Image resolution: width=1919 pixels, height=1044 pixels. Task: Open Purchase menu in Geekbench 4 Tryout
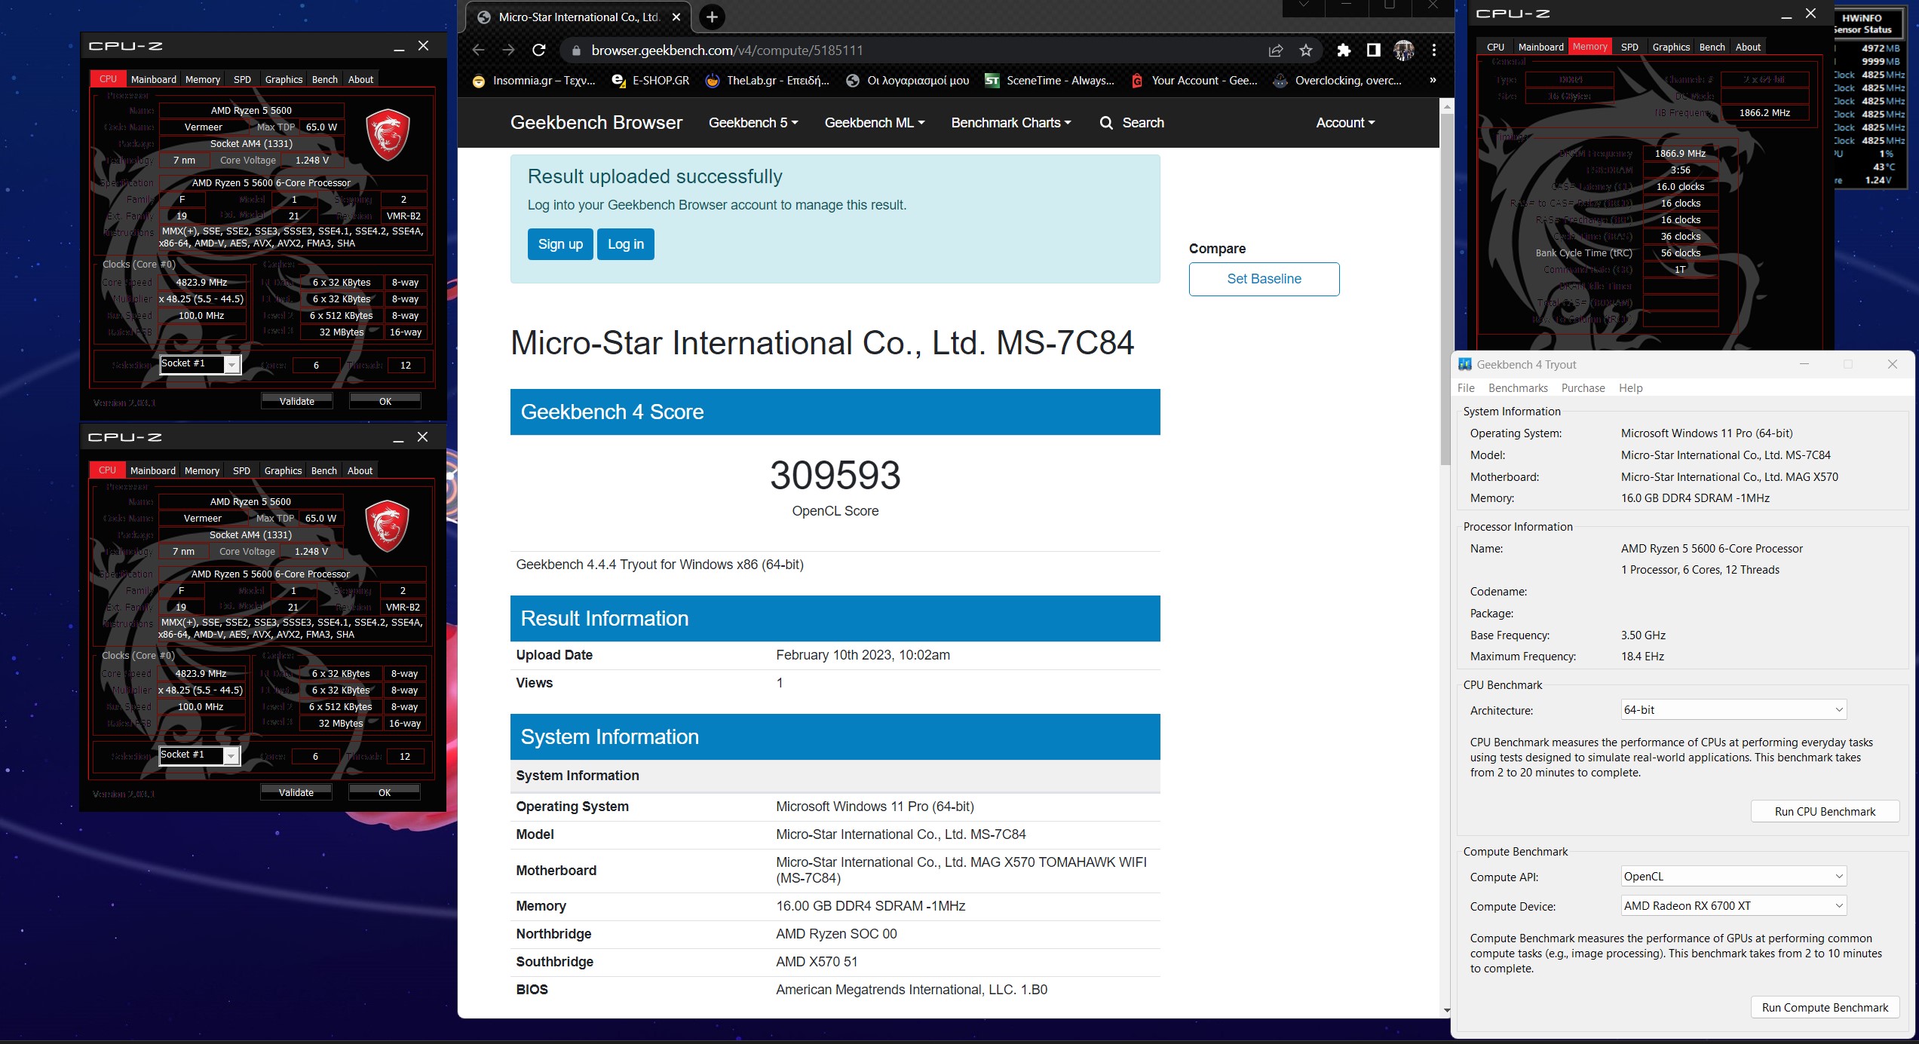coord(1583,387)
